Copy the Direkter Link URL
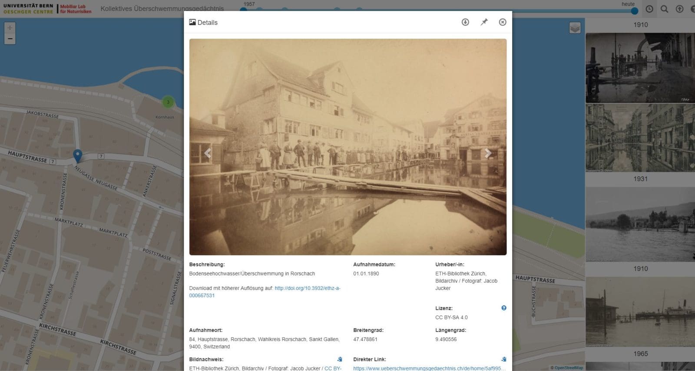 (x=504, y=359)
